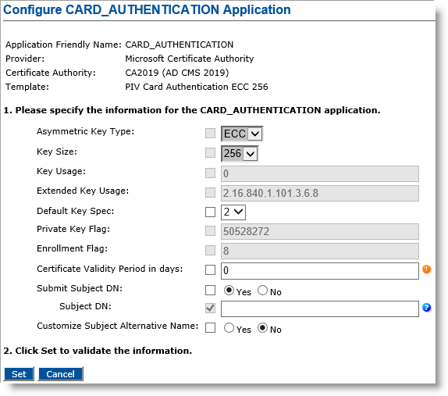Click the orange warning icon beside validity period

pos(427,269)
